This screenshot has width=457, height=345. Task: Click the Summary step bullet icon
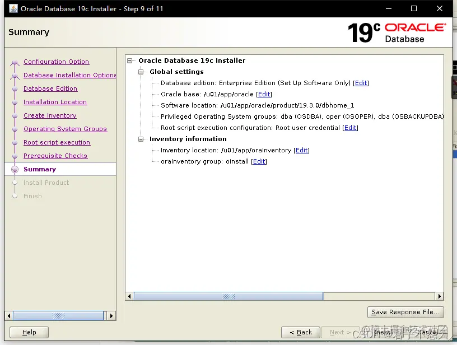[x=15, y=169]
